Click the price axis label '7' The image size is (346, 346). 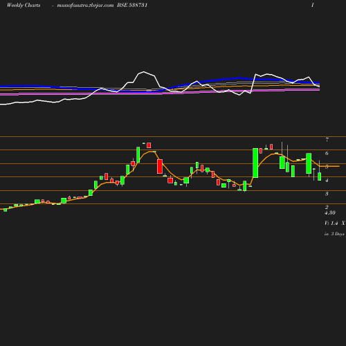point(327,140)
